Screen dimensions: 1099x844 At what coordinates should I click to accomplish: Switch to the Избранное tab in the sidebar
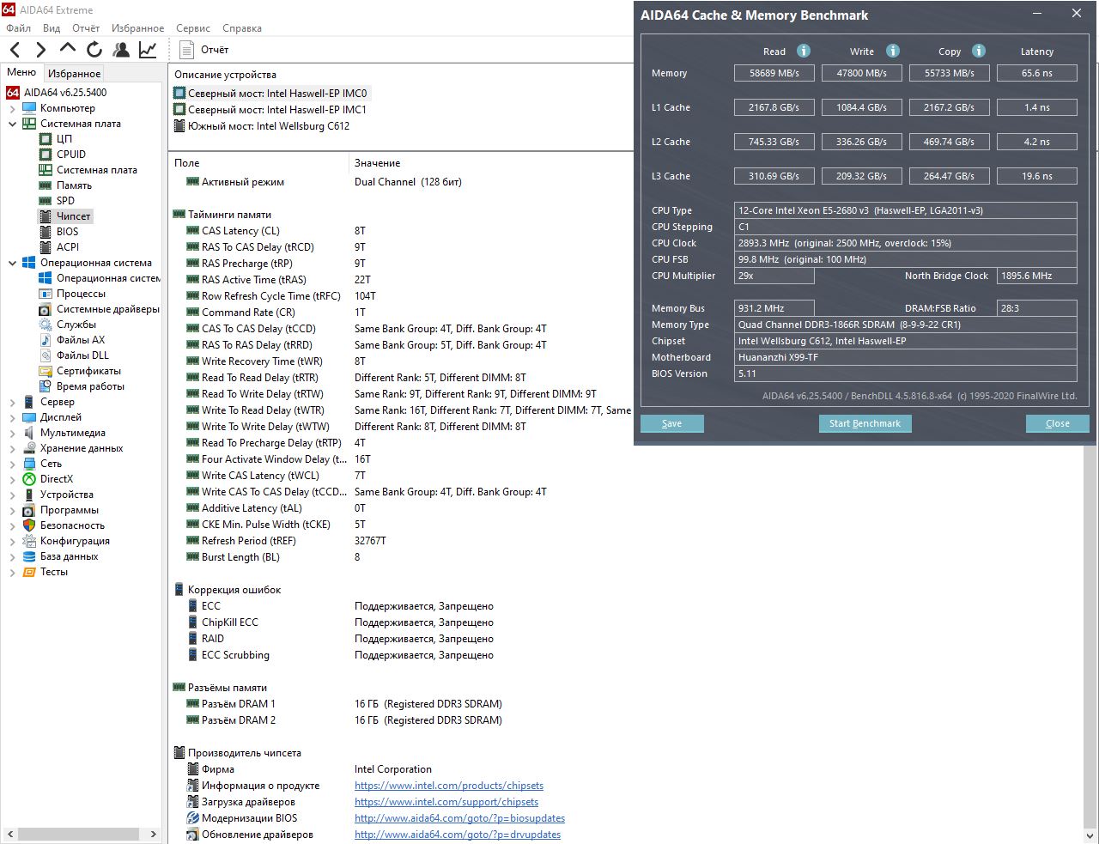click(x=75, y=74)
